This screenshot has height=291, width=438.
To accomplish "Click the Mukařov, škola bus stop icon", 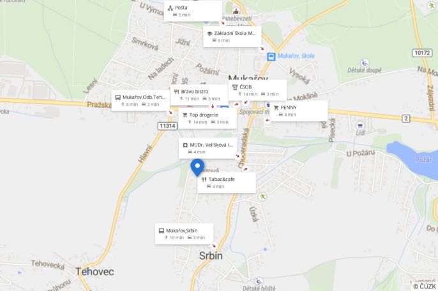I will tap(271, 57).
